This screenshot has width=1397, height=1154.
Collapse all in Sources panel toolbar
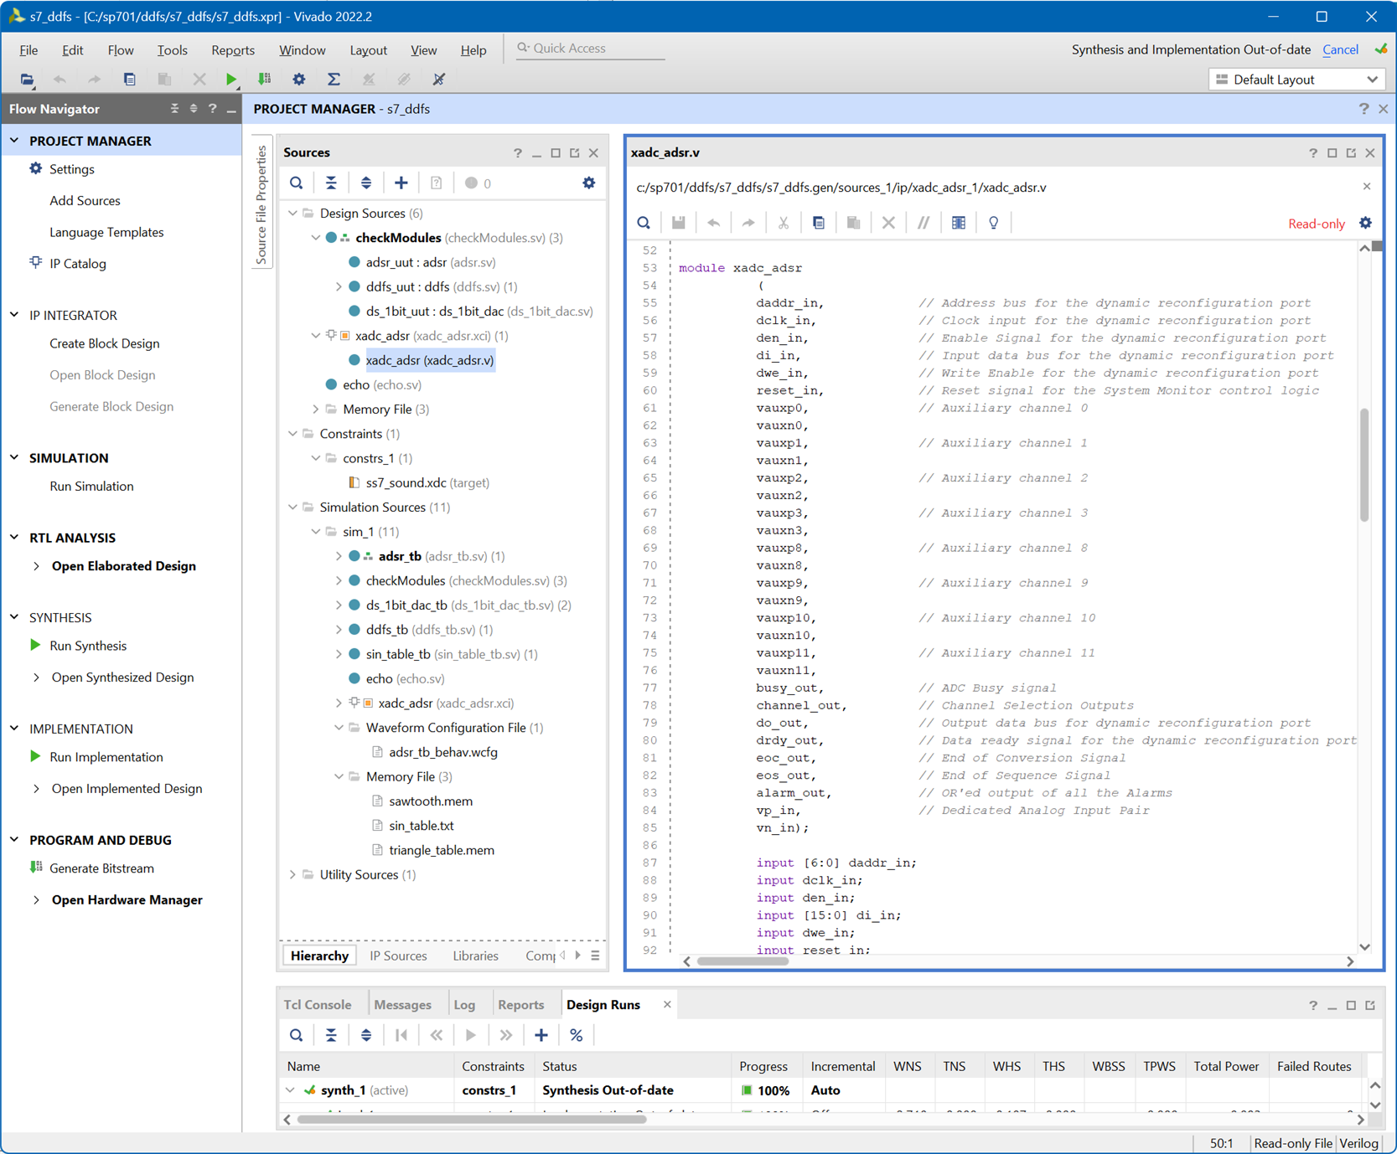coord(331,183)
